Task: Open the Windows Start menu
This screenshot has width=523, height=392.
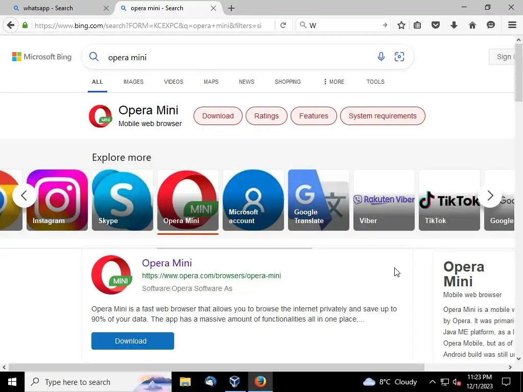Action: point(12,382)
